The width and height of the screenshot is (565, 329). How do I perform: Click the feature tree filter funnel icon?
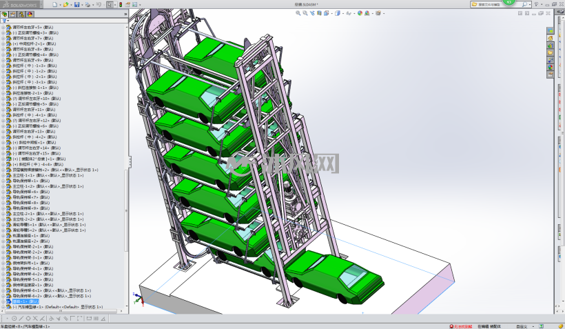(4, 21)
